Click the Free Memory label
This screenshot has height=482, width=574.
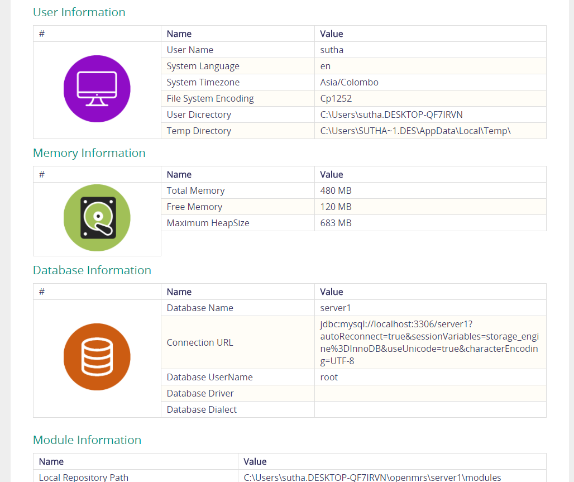click(194, 207)
